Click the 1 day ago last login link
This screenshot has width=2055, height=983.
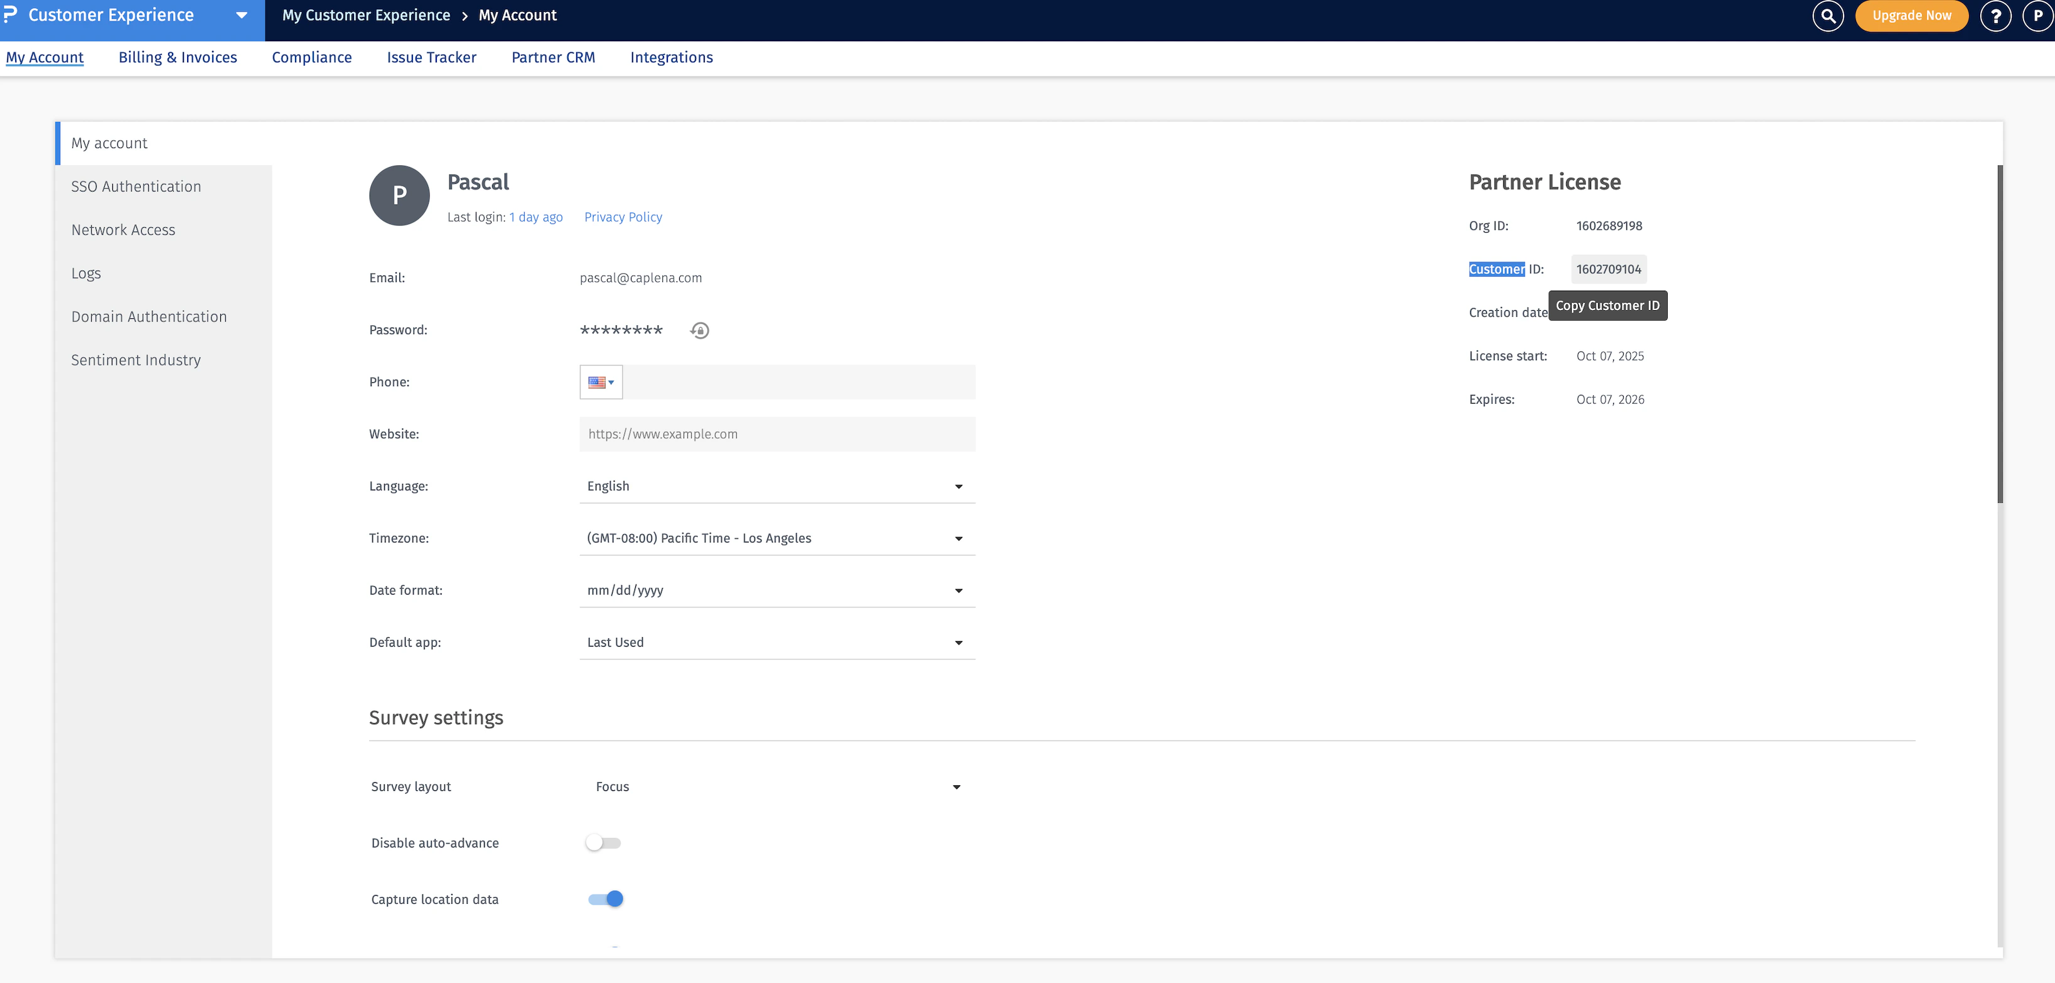click(x=536, y=217)
